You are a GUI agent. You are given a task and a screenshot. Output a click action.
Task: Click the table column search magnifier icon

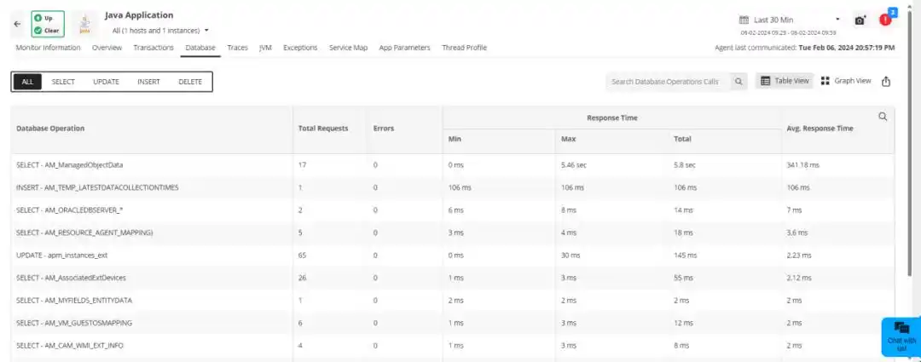pos(883,117)
